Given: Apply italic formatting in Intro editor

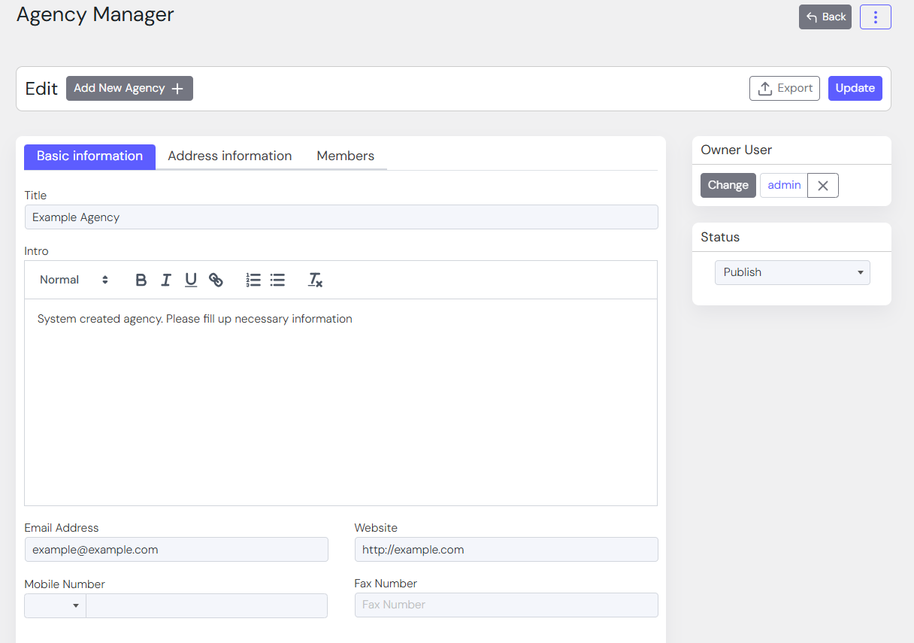Looking at the screenshot, I should tap(166, 280).
